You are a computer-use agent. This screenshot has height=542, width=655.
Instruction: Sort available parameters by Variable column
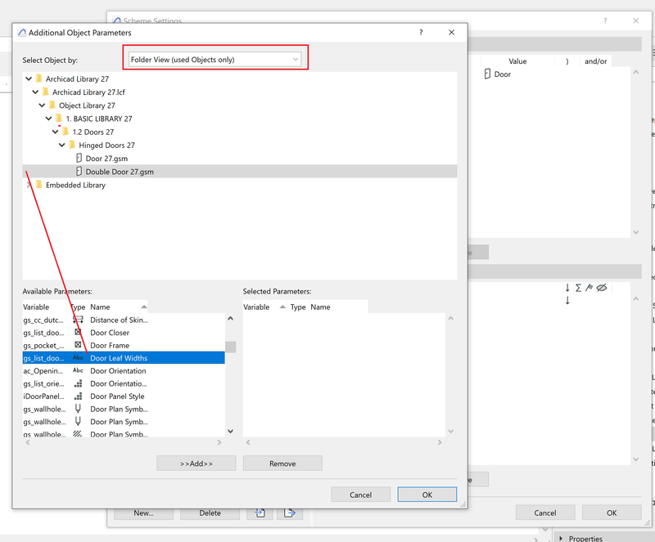coord(44,307)
